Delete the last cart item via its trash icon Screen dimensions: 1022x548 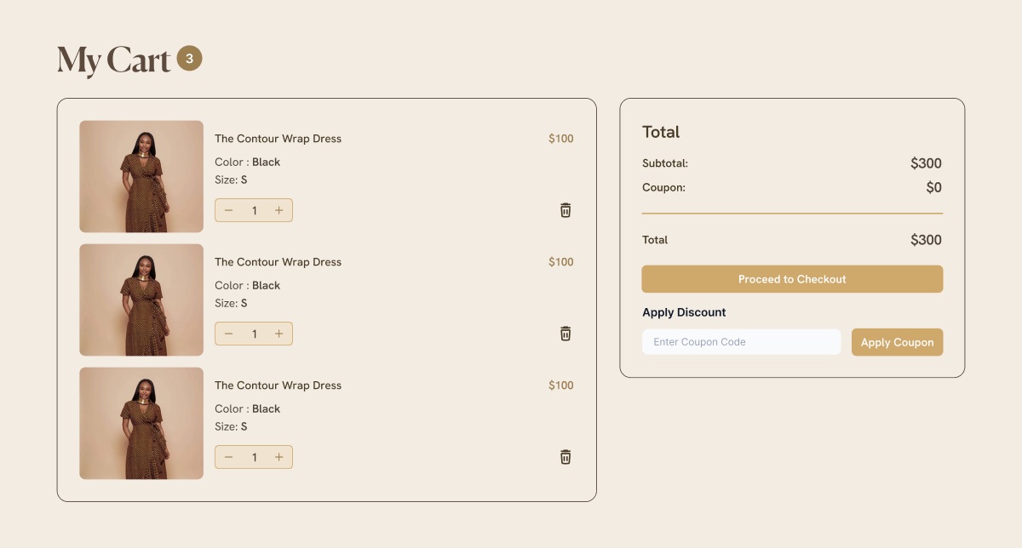(x=566, y=457)
